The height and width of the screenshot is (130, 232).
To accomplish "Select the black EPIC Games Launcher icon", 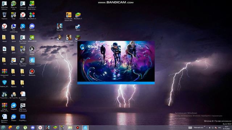I will 23,62.
